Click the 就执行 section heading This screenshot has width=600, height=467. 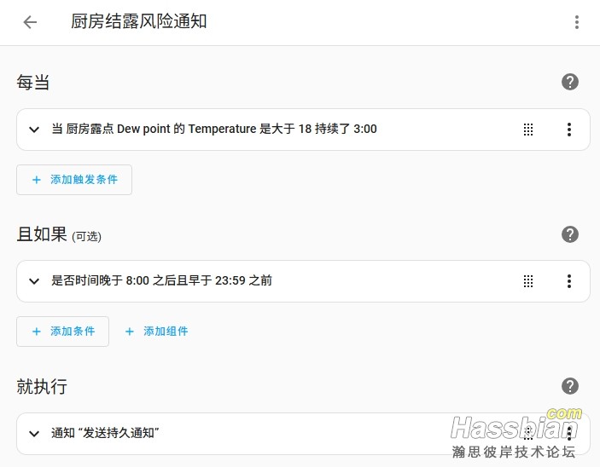tap(42, 386)
